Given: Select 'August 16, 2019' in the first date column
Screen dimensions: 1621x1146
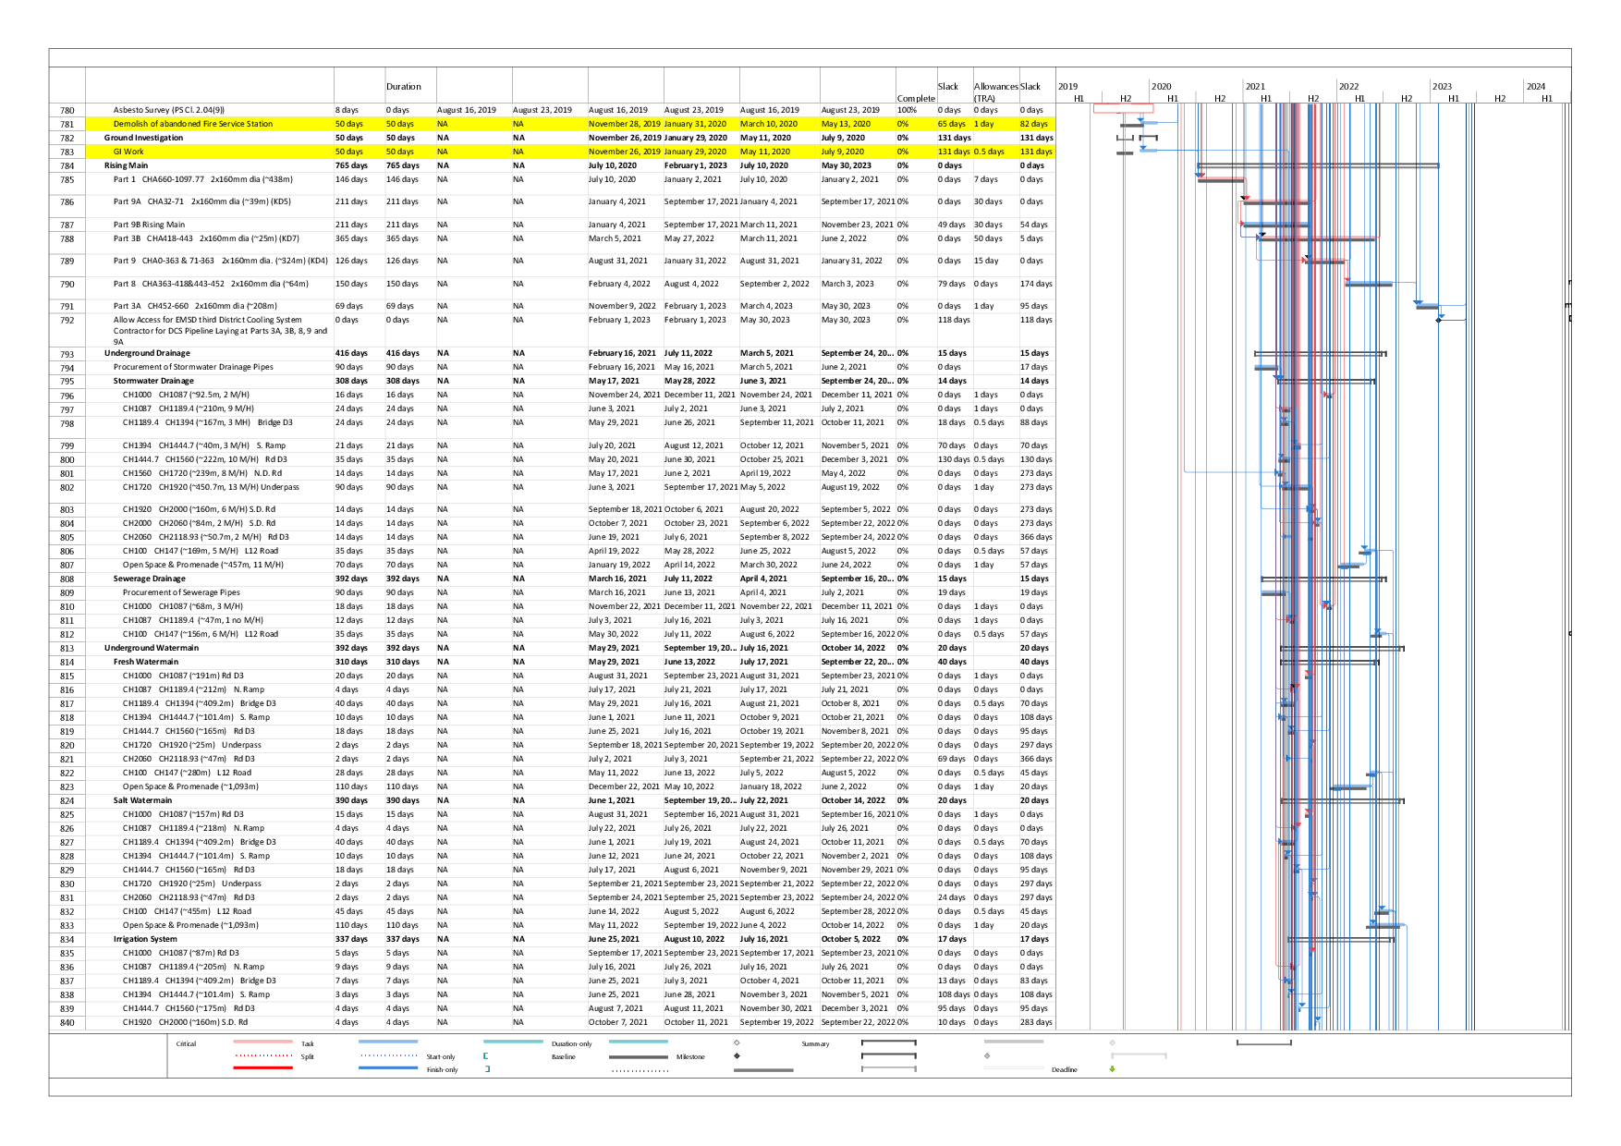Looking at the screenshot, I should pos(466,110).
